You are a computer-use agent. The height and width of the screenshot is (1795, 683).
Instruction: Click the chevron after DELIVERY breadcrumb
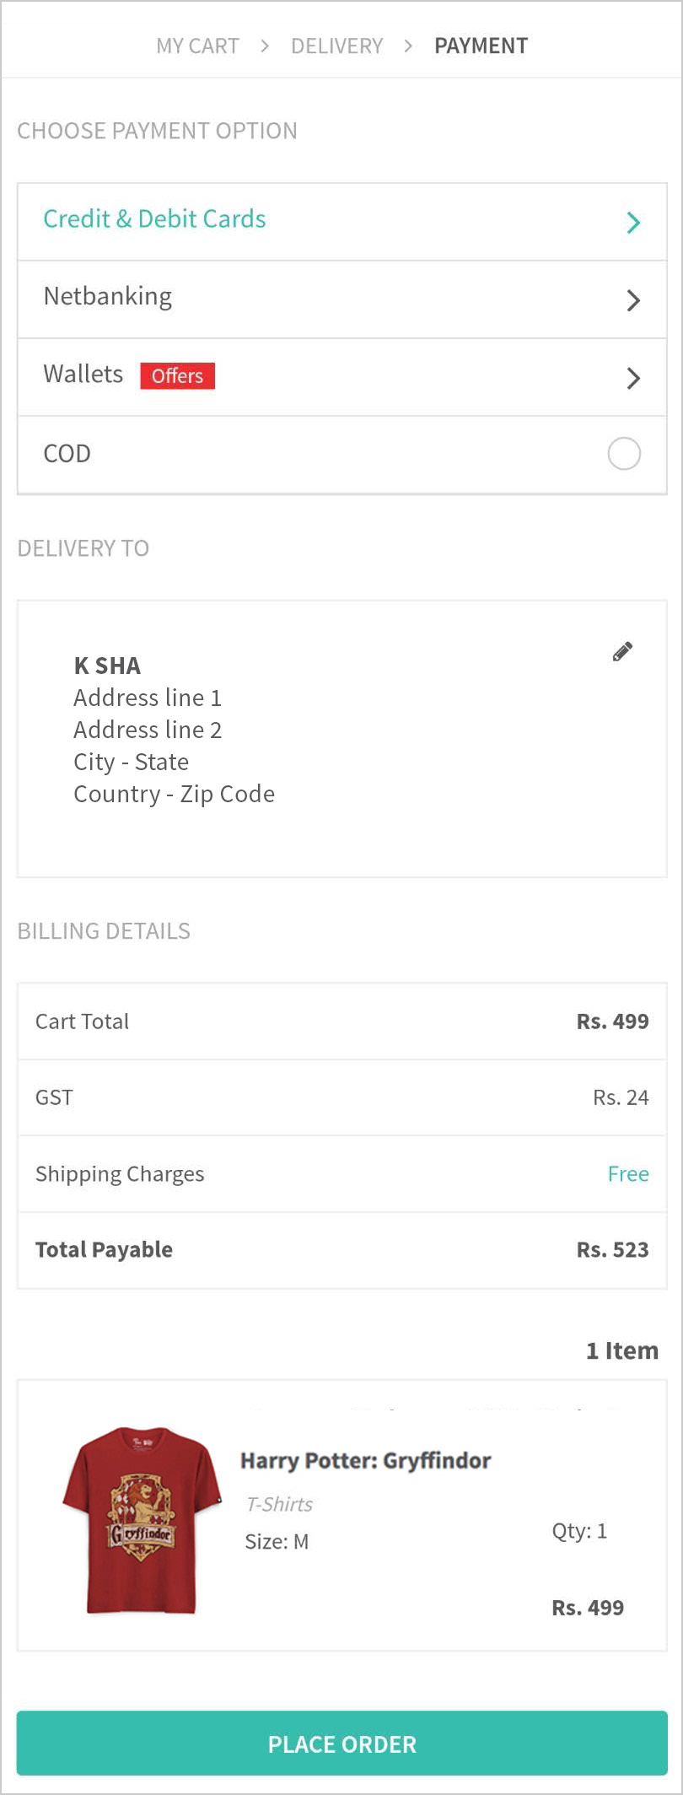click(x=408, y=46)
